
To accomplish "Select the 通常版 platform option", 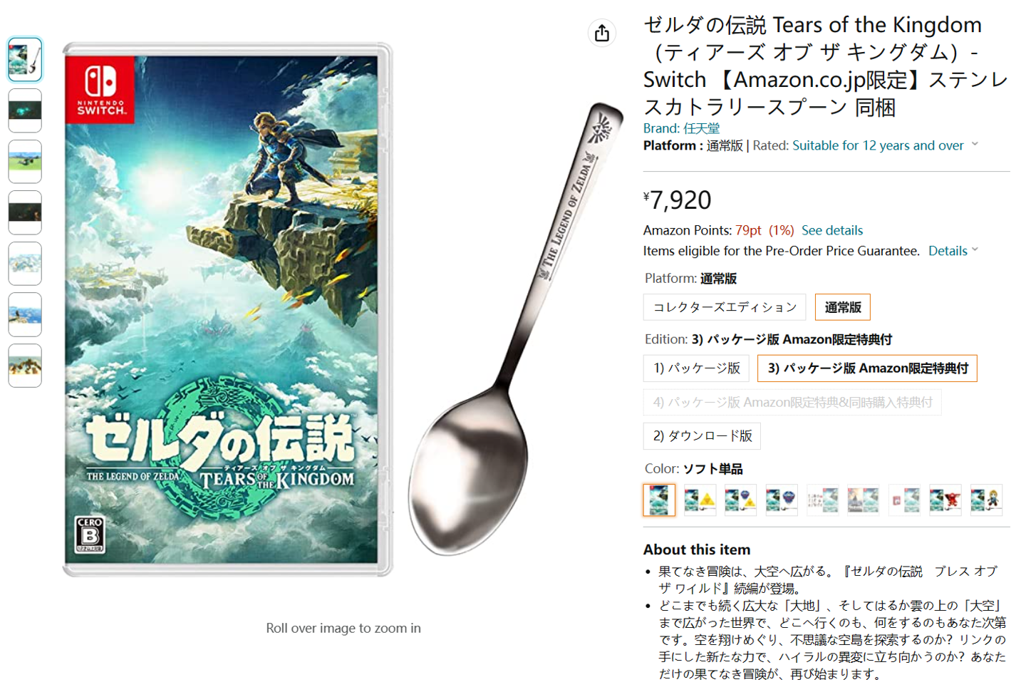I will (843, 307).
